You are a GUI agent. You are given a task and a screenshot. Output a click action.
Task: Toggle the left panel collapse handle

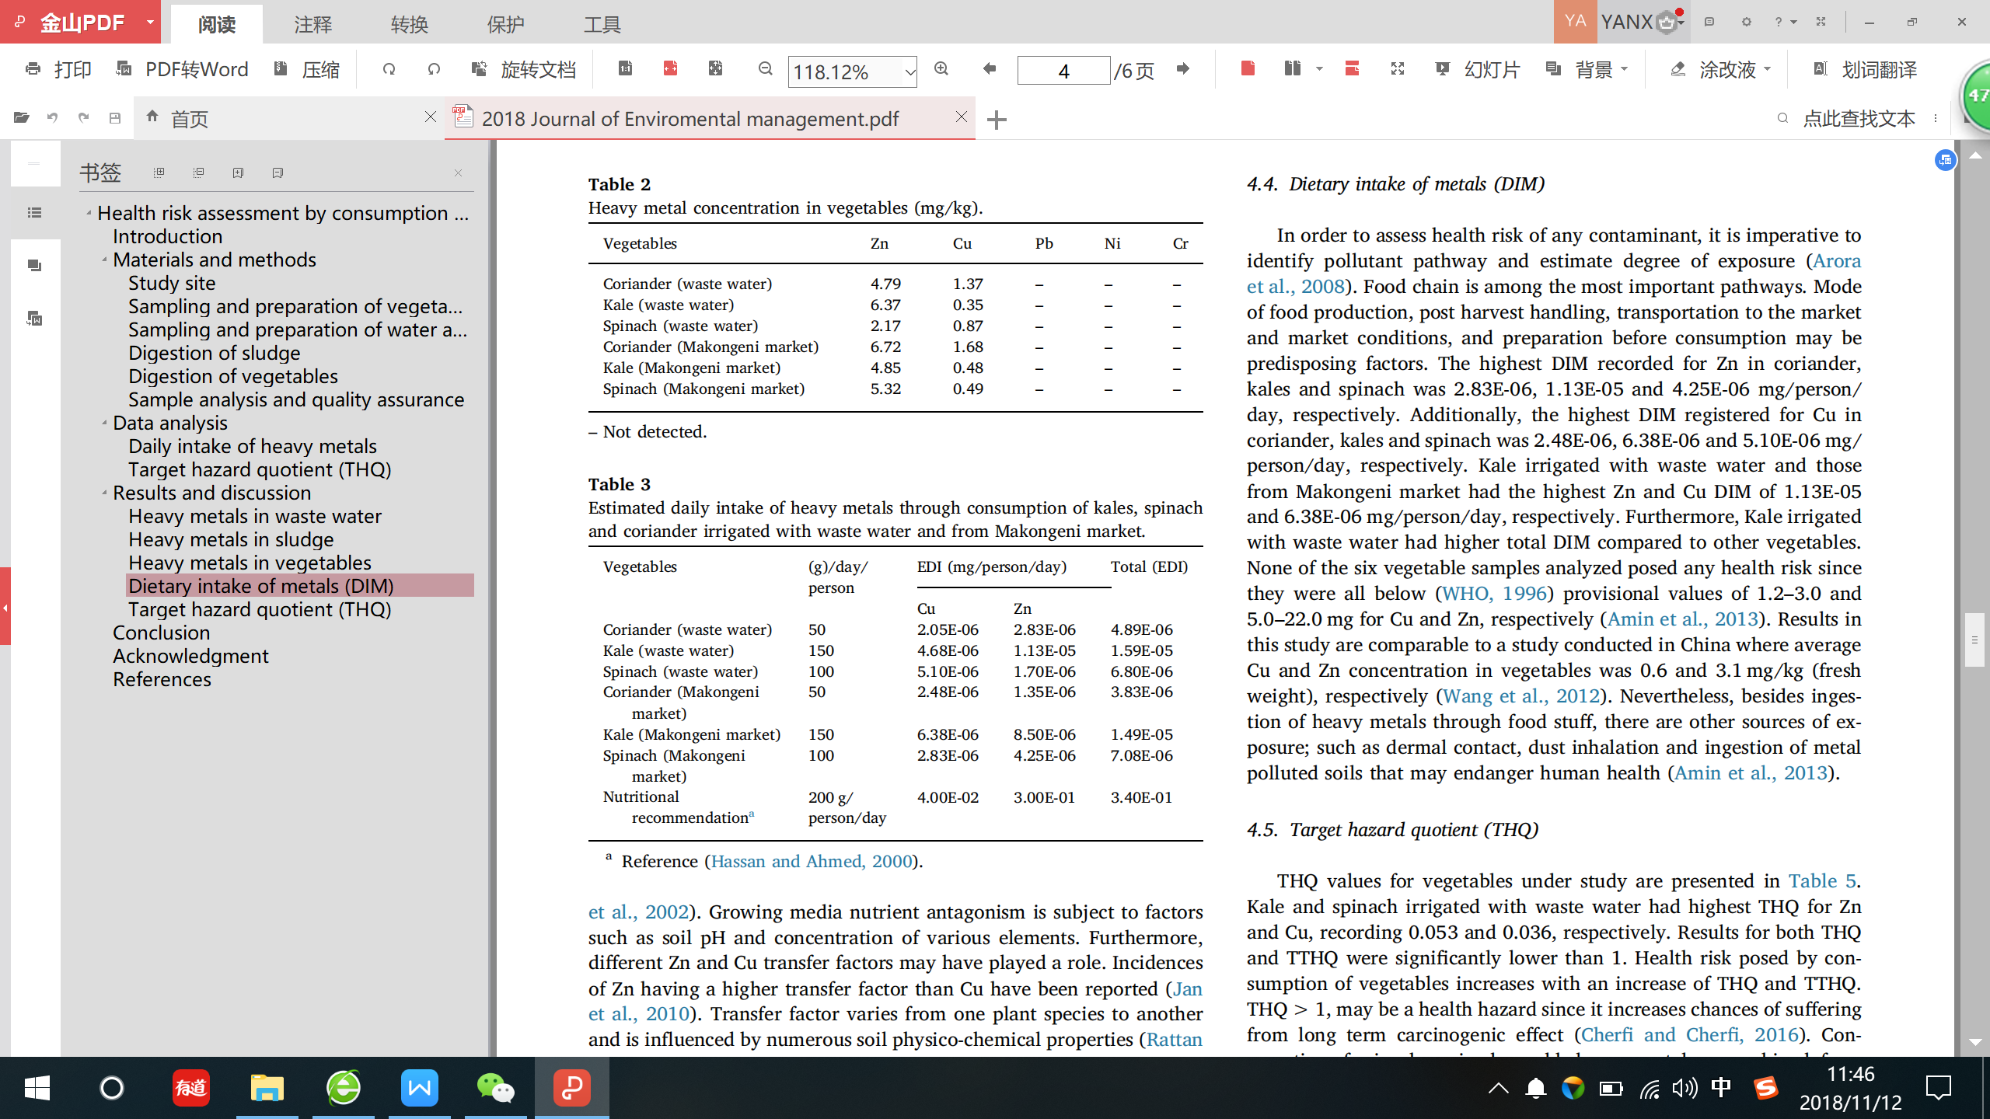tap(5, 607)
